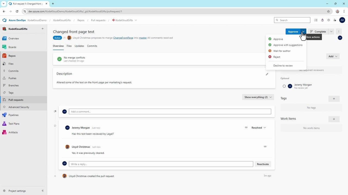Open the Add reviewers dropdown

click(x=333, y=56)
